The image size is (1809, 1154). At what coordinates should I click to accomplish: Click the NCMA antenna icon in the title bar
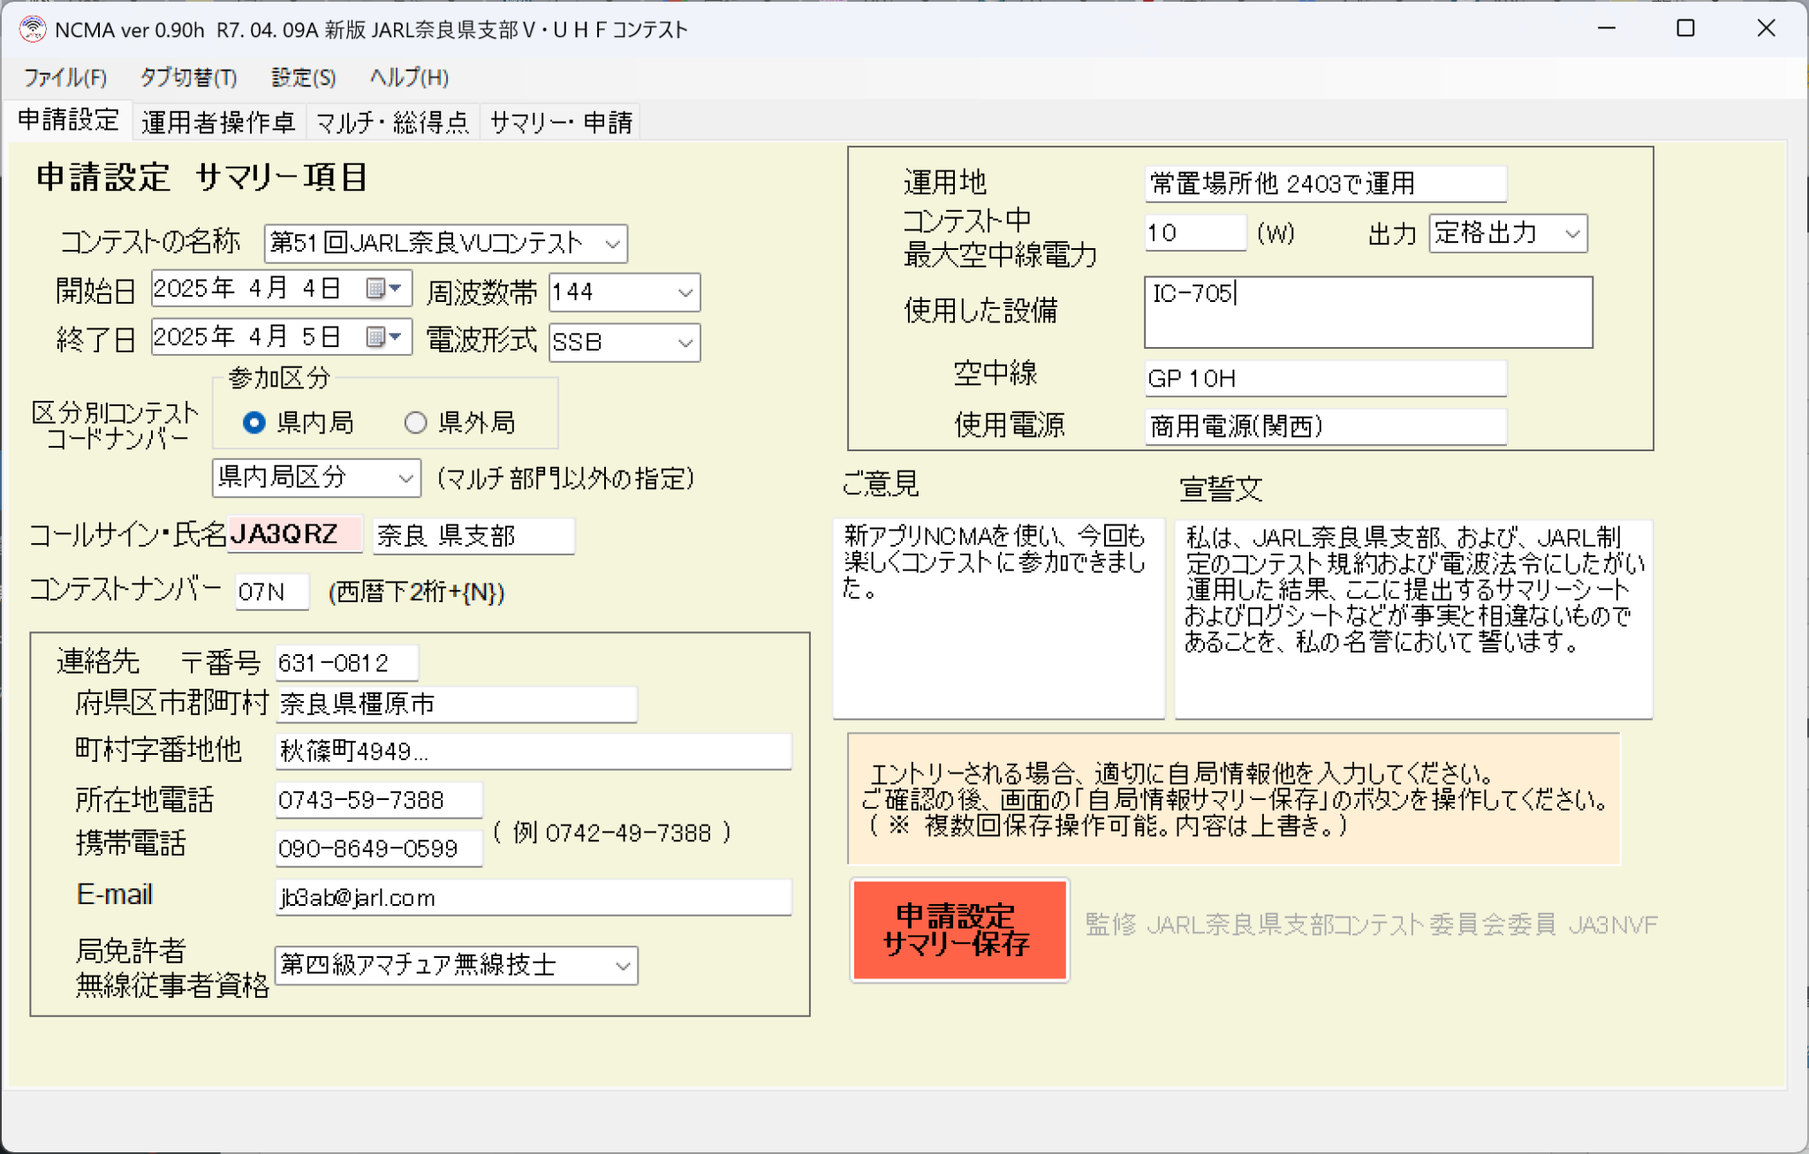pos(33,27)
